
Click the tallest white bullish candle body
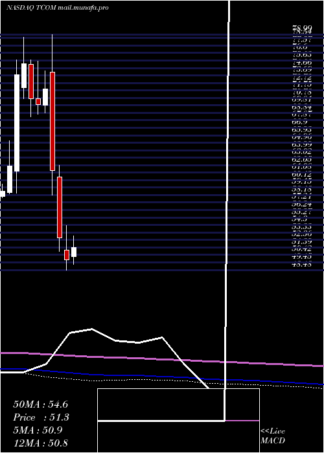click(x=17, y=123)
